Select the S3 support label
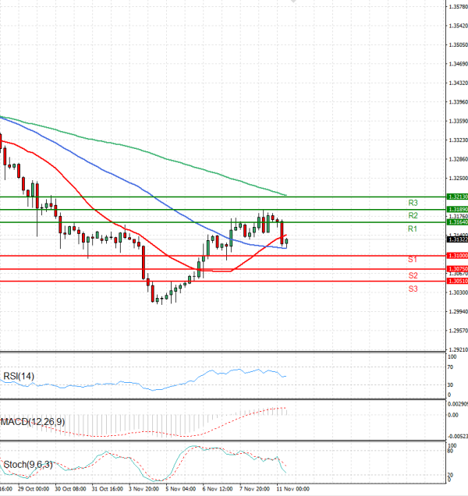 413,289
